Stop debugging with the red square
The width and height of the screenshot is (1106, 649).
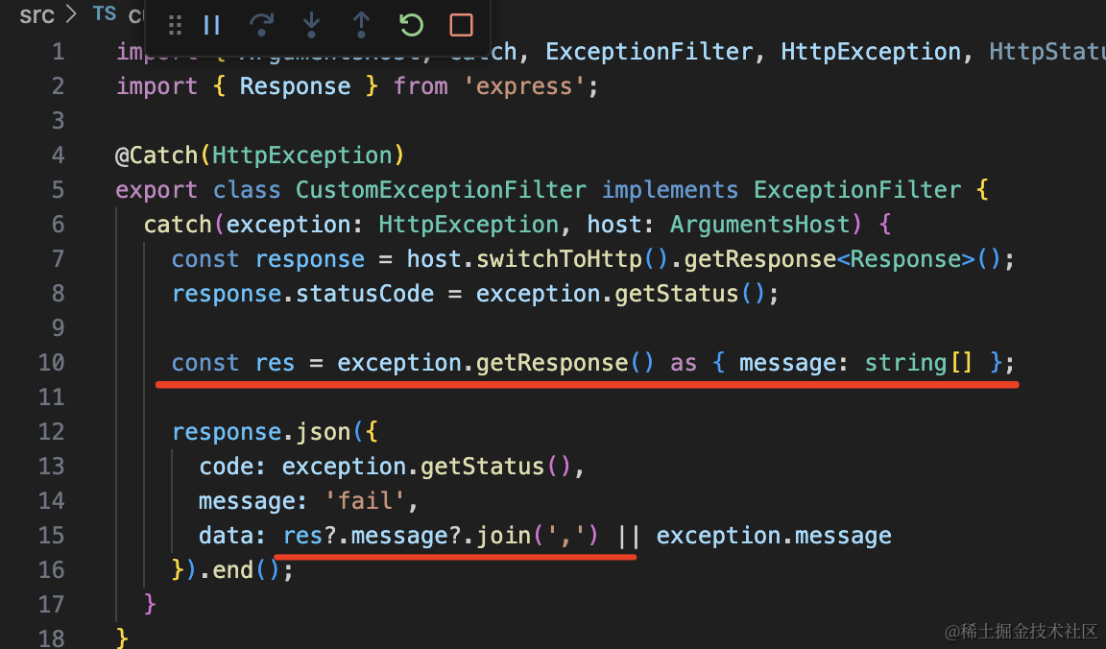coord(462,25)
